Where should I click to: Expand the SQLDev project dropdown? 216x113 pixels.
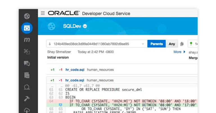click(x=85, y=26)
